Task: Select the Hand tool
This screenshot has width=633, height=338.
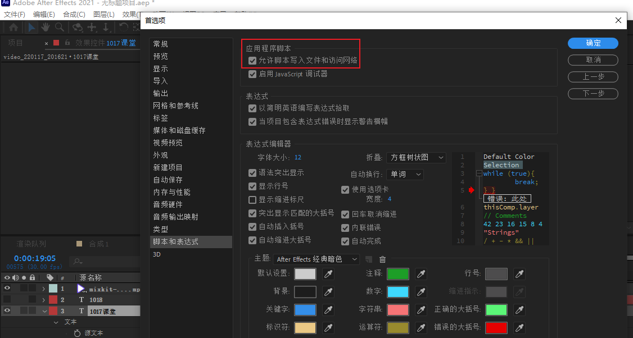Action: coord(45,28)
